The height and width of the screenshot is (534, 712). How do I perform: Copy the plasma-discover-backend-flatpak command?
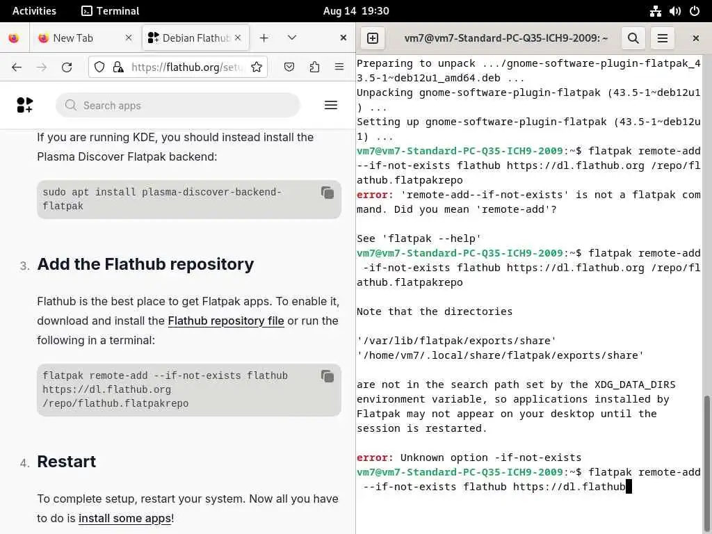(327, 193)
